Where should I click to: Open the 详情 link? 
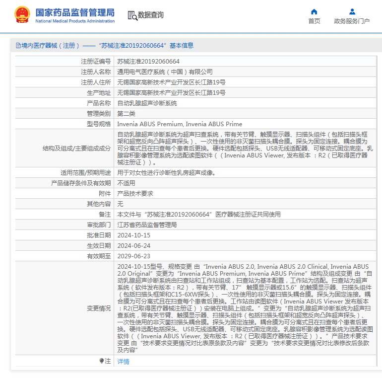(x=123, y=362)
